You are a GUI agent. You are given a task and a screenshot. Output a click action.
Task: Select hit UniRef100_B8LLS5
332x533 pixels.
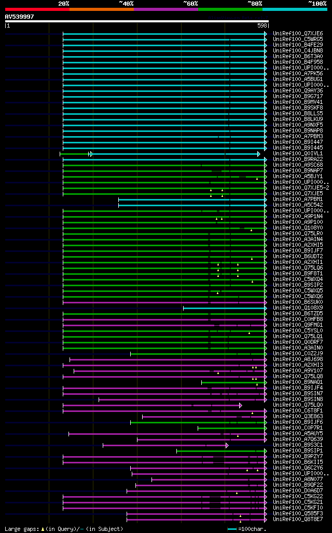[298, 114]
